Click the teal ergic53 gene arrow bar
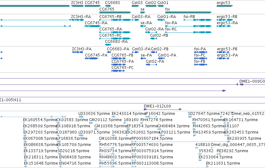The height and width of the screenshot is (168, 265). 225,6
